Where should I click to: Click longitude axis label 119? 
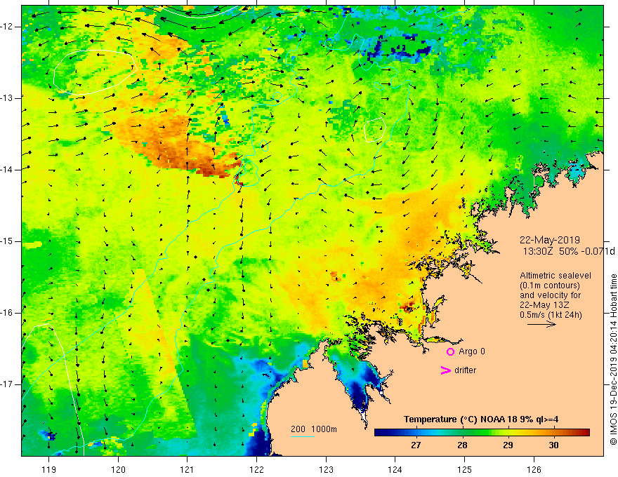pyautogui.click(x=49, y=469)
